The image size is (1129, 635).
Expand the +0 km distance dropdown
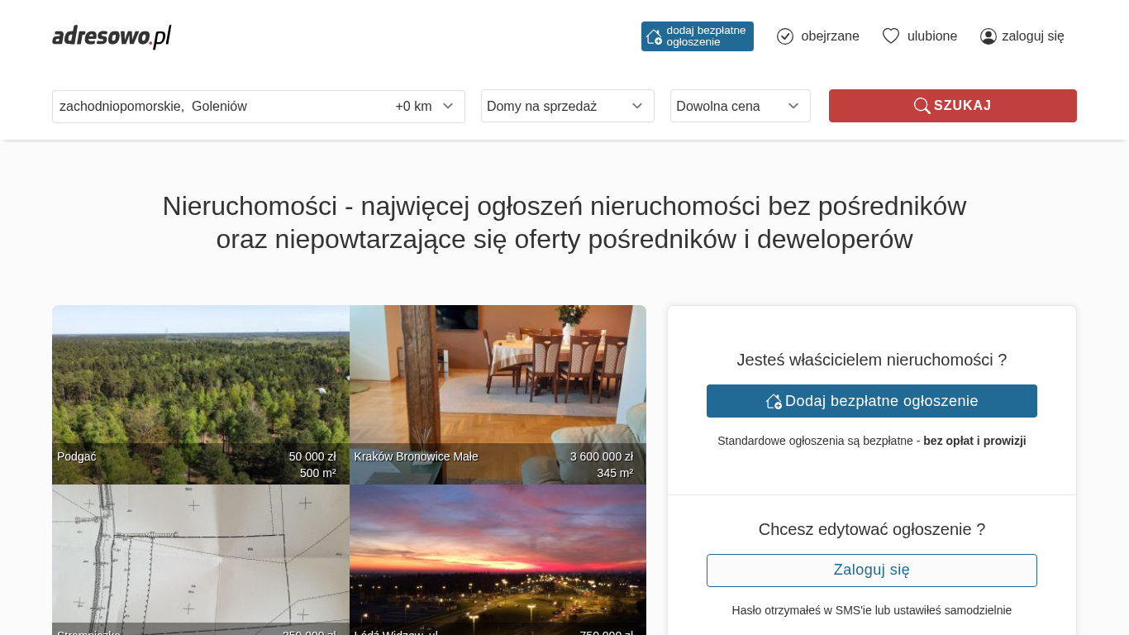[425, 106]
